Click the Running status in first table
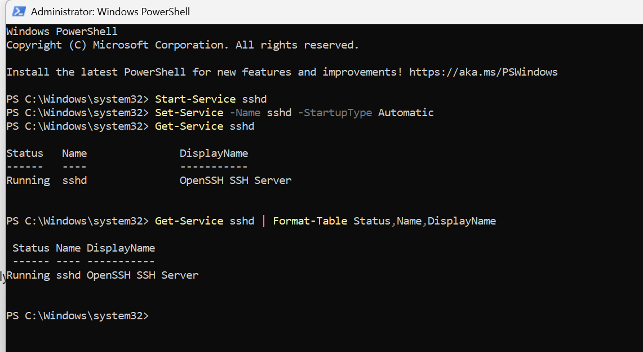The height and width of the screenshot is (352, 643). [28, 181]
